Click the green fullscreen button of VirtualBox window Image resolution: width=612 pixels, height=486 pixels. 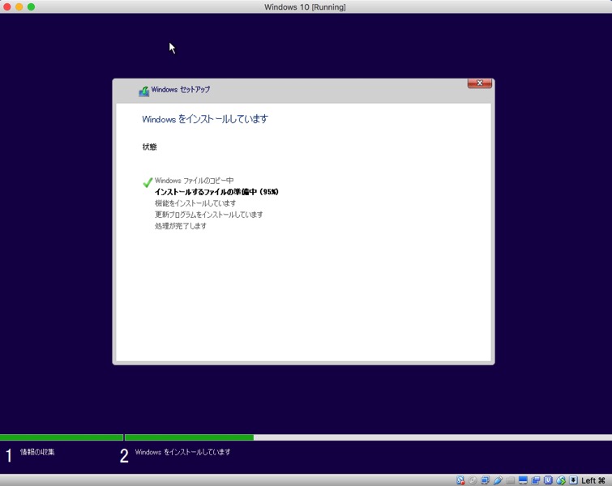point(32,7)
